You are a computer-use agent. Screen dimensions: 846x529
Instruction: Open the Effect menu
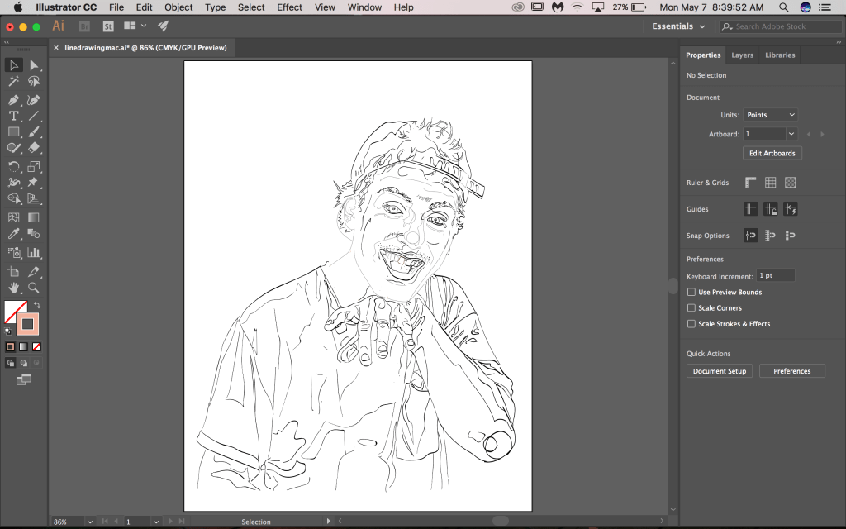coord(289,7)
